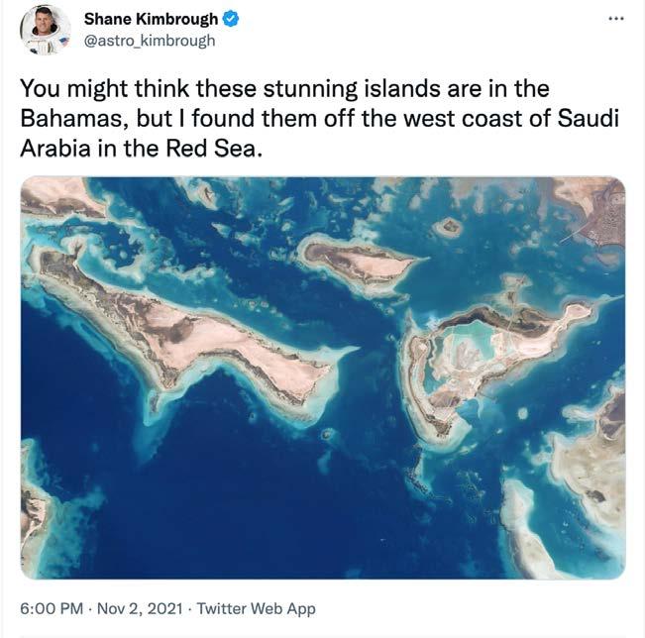Click the tweet timestamp 6:00 PM
The height and width of the screenshot is (638, 645).
point(52,608)
